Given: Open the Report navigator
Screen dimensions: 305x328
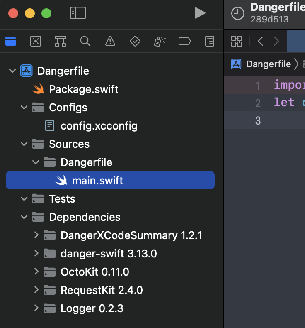Looking at the screenshot, I should click(x=210, y=41).
